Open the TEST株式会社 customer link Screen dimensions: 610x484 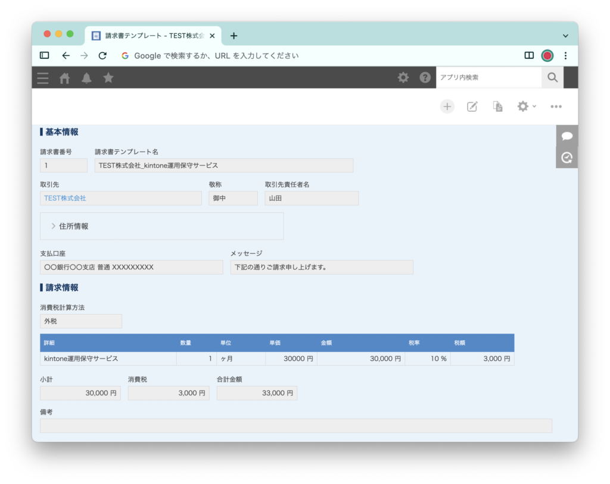(x=65, y=198)
